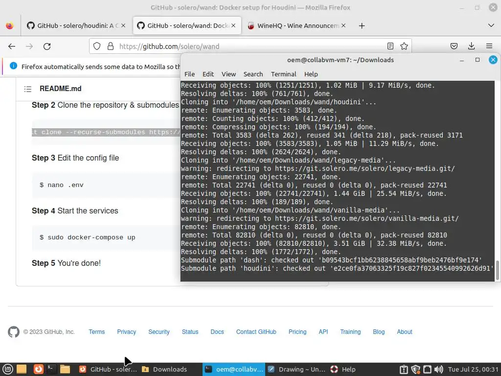Bookmark this page with the star icon
501x376 pixels.
404,47
